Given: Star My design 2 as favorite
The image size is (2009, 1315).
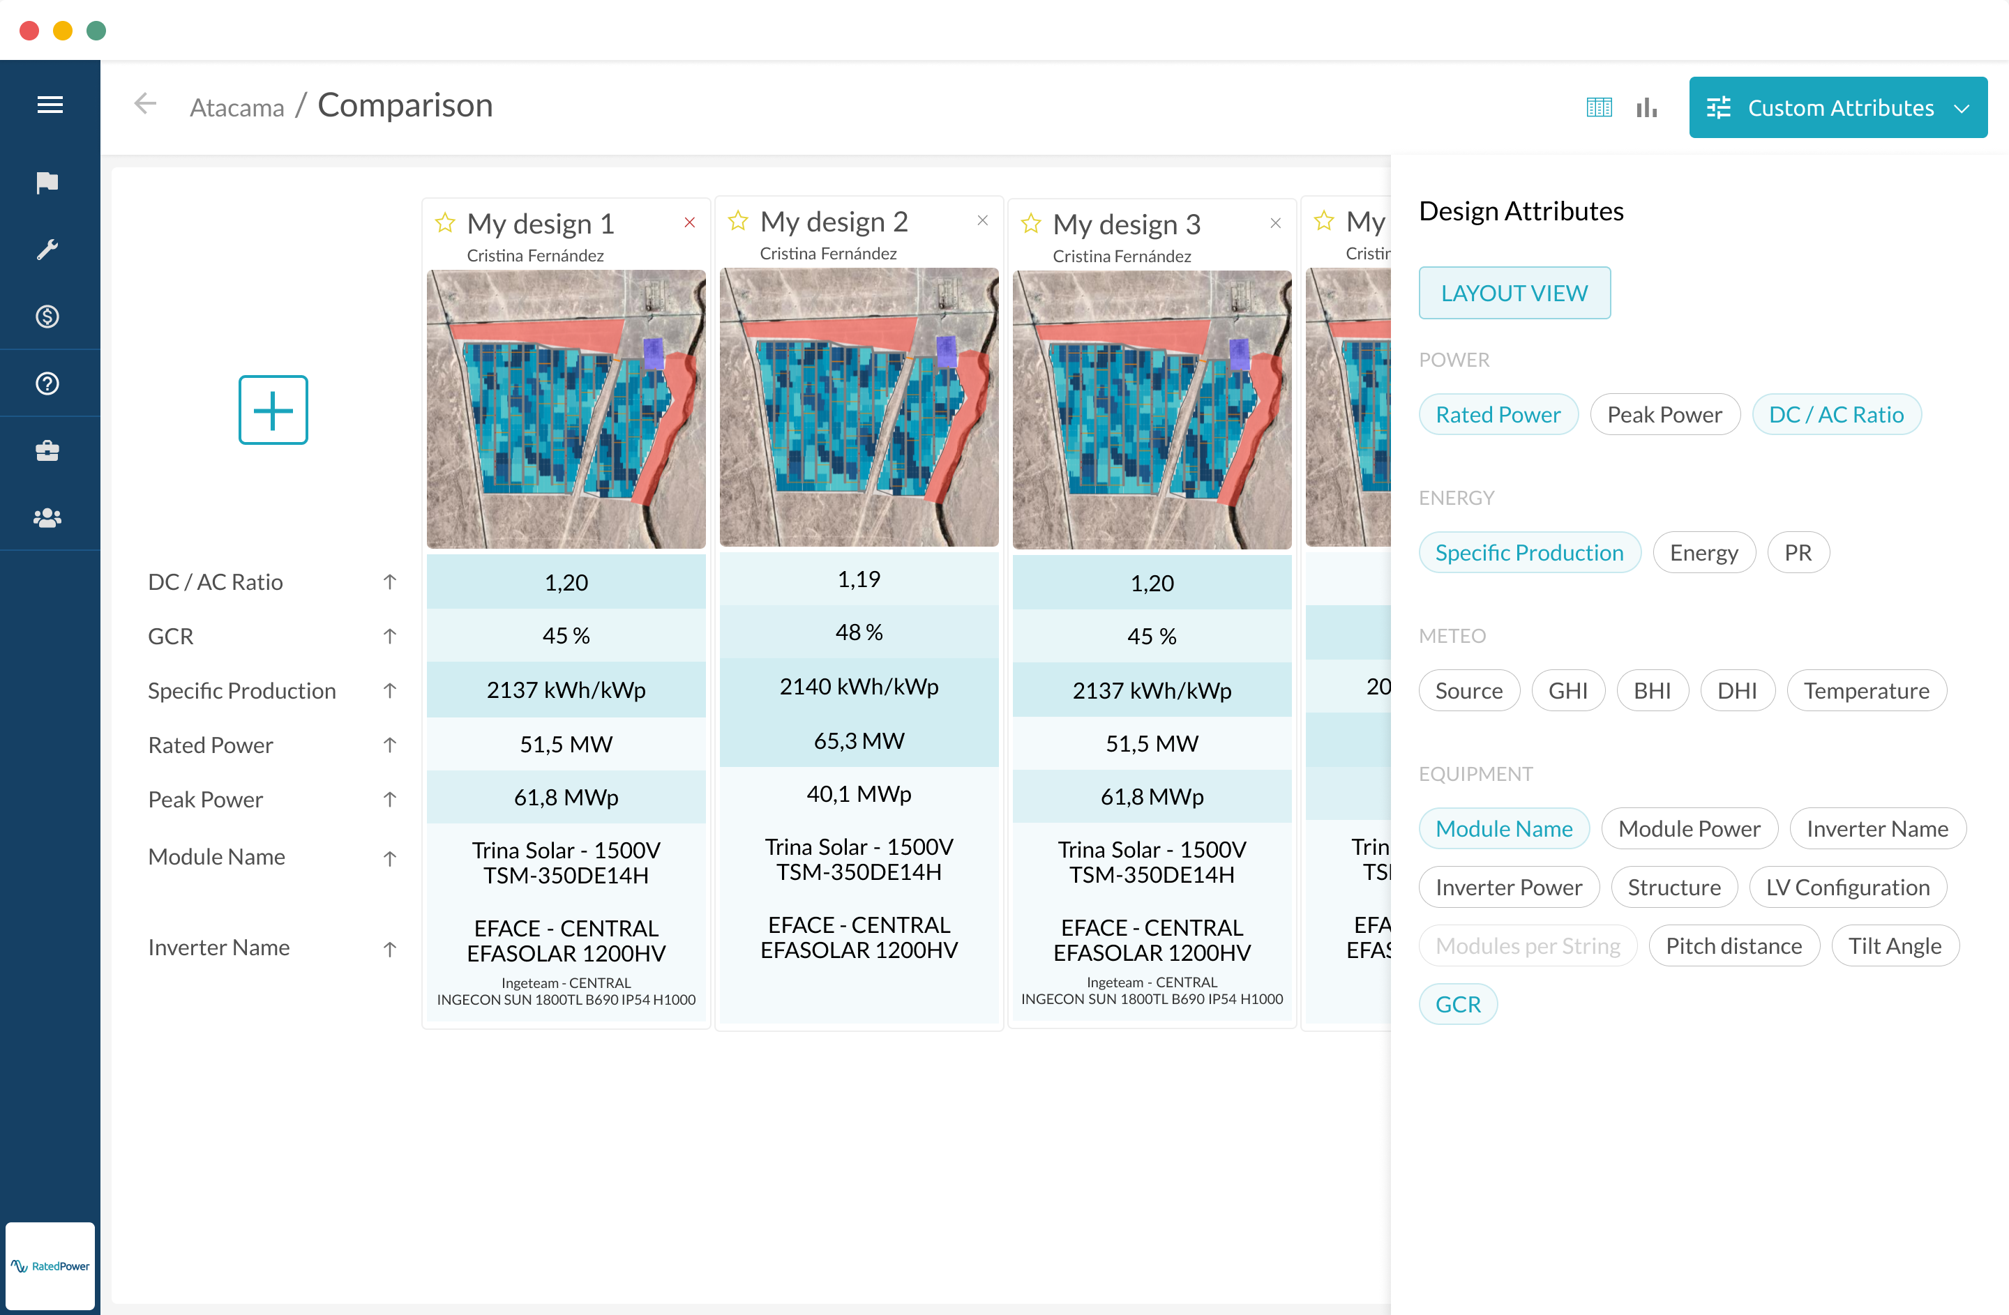Looking at the screenshot, I should pyautogui.click(x=737, y=220).
